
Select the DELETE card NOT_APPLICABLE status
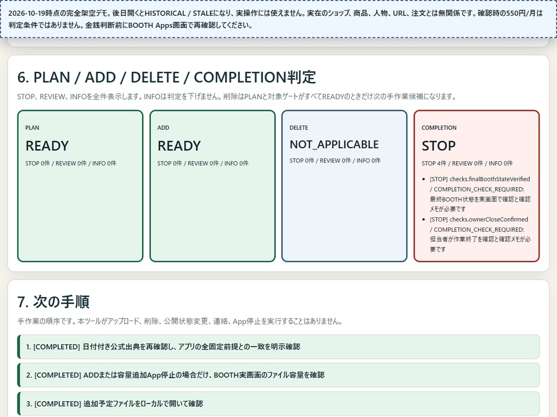[334, 144]
